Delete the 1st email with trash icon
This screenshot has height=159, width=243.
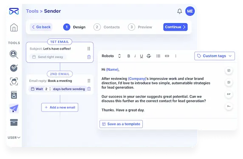click(x=89, y=57)
